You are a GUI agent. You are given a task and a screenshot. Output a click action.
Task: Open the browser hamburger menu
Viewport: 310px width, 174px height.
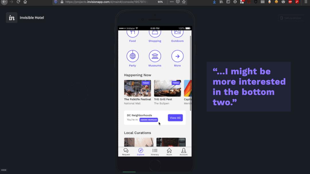[306, 2]
